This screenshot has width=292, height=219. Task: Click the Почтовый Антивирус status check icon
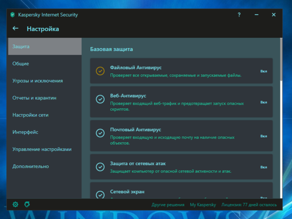pyautogui.click(x=100, y=133)
